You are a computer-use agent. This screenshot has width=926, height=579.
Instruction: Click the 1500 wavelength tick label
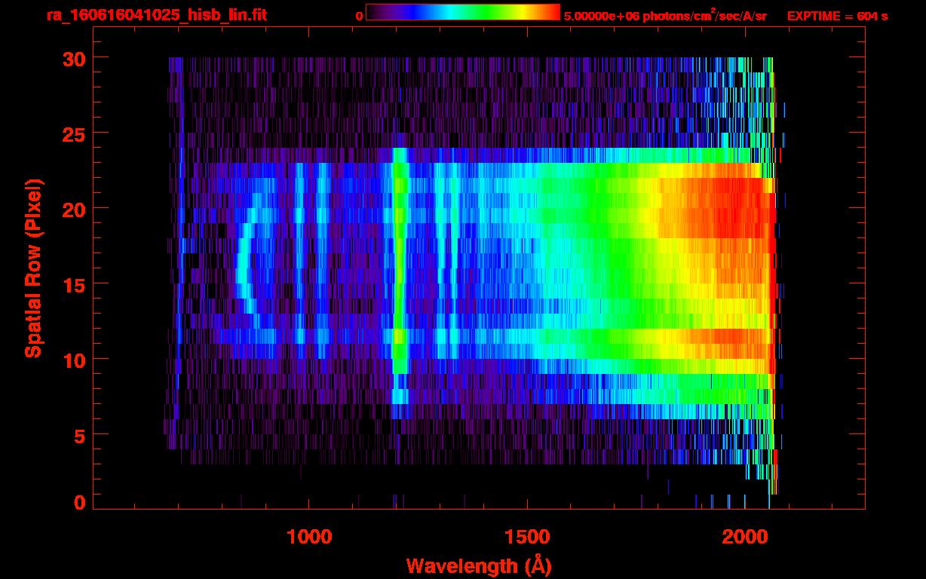tap(526, 537)
